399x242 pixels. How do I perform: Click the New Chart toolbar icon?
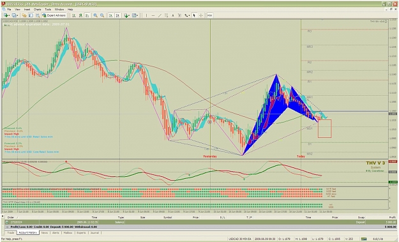(6, 15)
